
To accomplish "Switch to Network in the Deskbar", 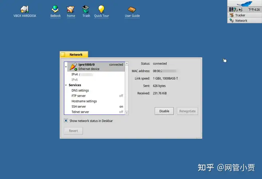I will [x=245, y=21].
